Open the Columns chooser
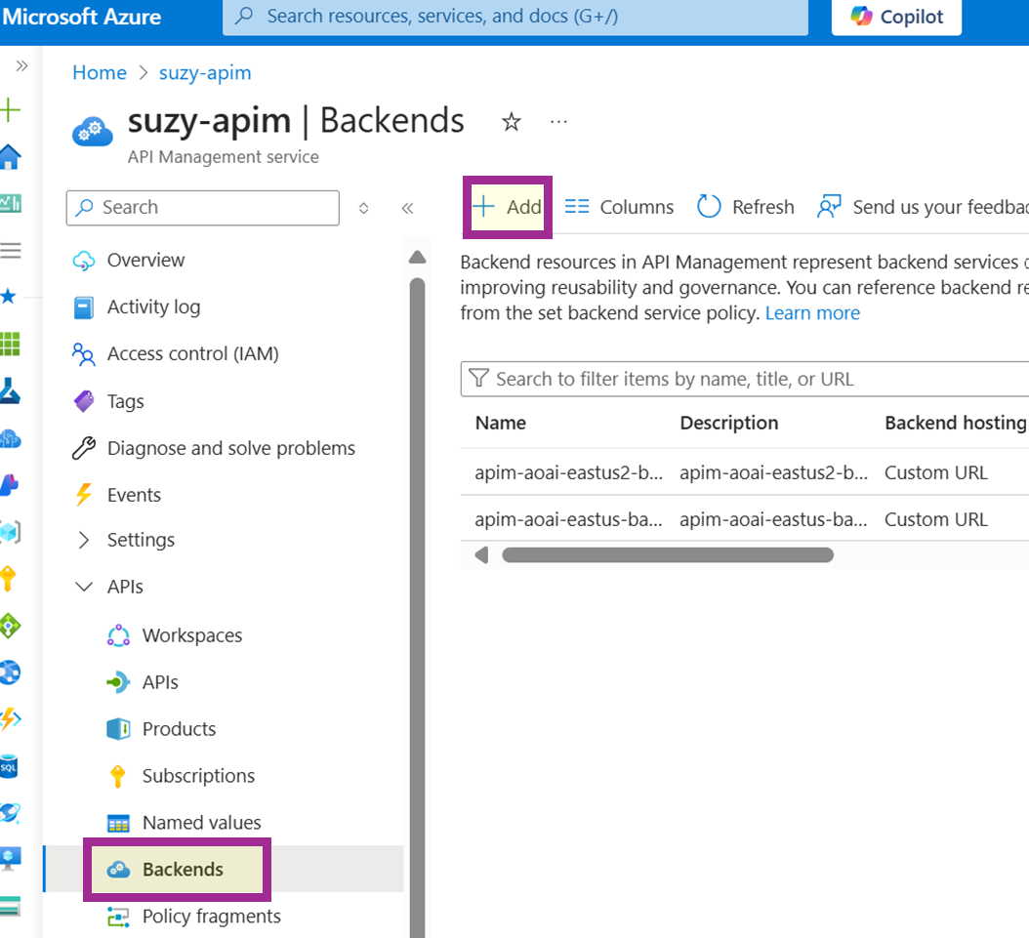 point(620,207)
